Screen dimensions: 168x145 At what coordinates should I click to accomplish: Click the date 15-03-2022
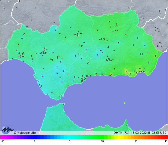(139, 133)
